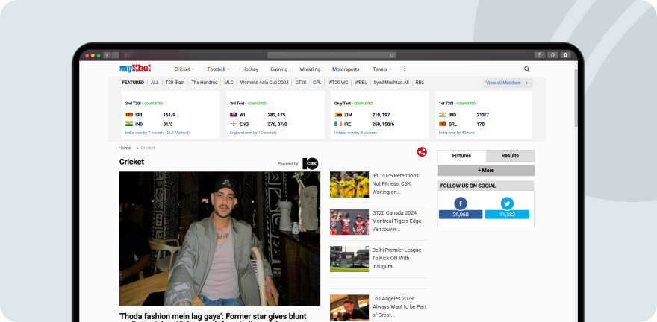657x322 pixels.
Task: Select the WT20 WC tab
Action: (338, 83)
